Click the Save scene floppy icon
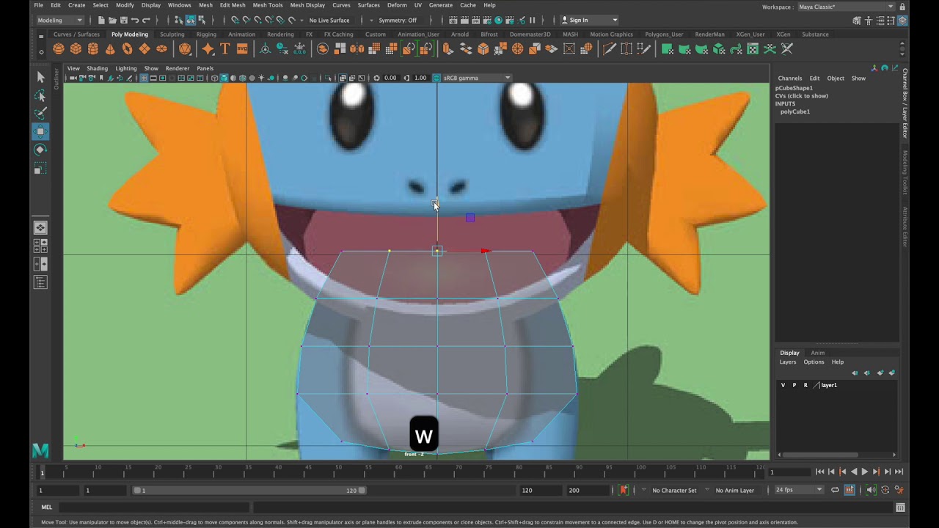Image resolution: width=939 pixels, height=528 pixels. click(123, 20)
